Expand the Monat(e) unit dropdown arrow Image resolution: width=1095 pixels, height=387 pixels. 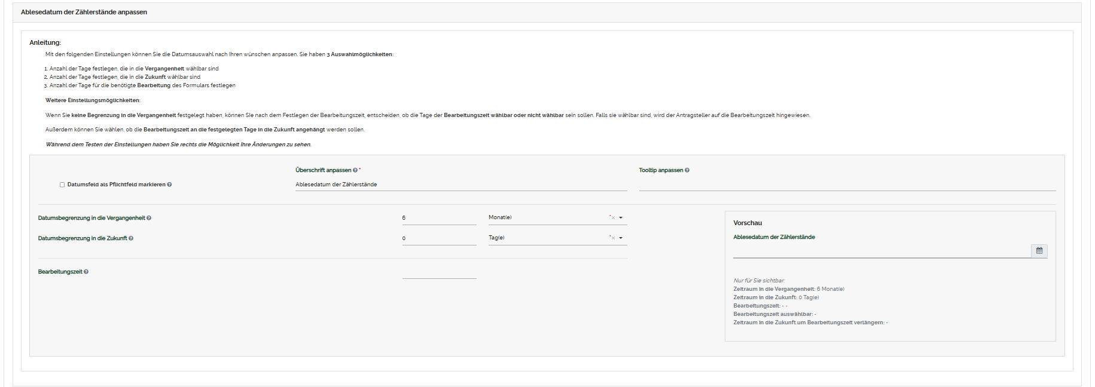[x=621, y=218]
